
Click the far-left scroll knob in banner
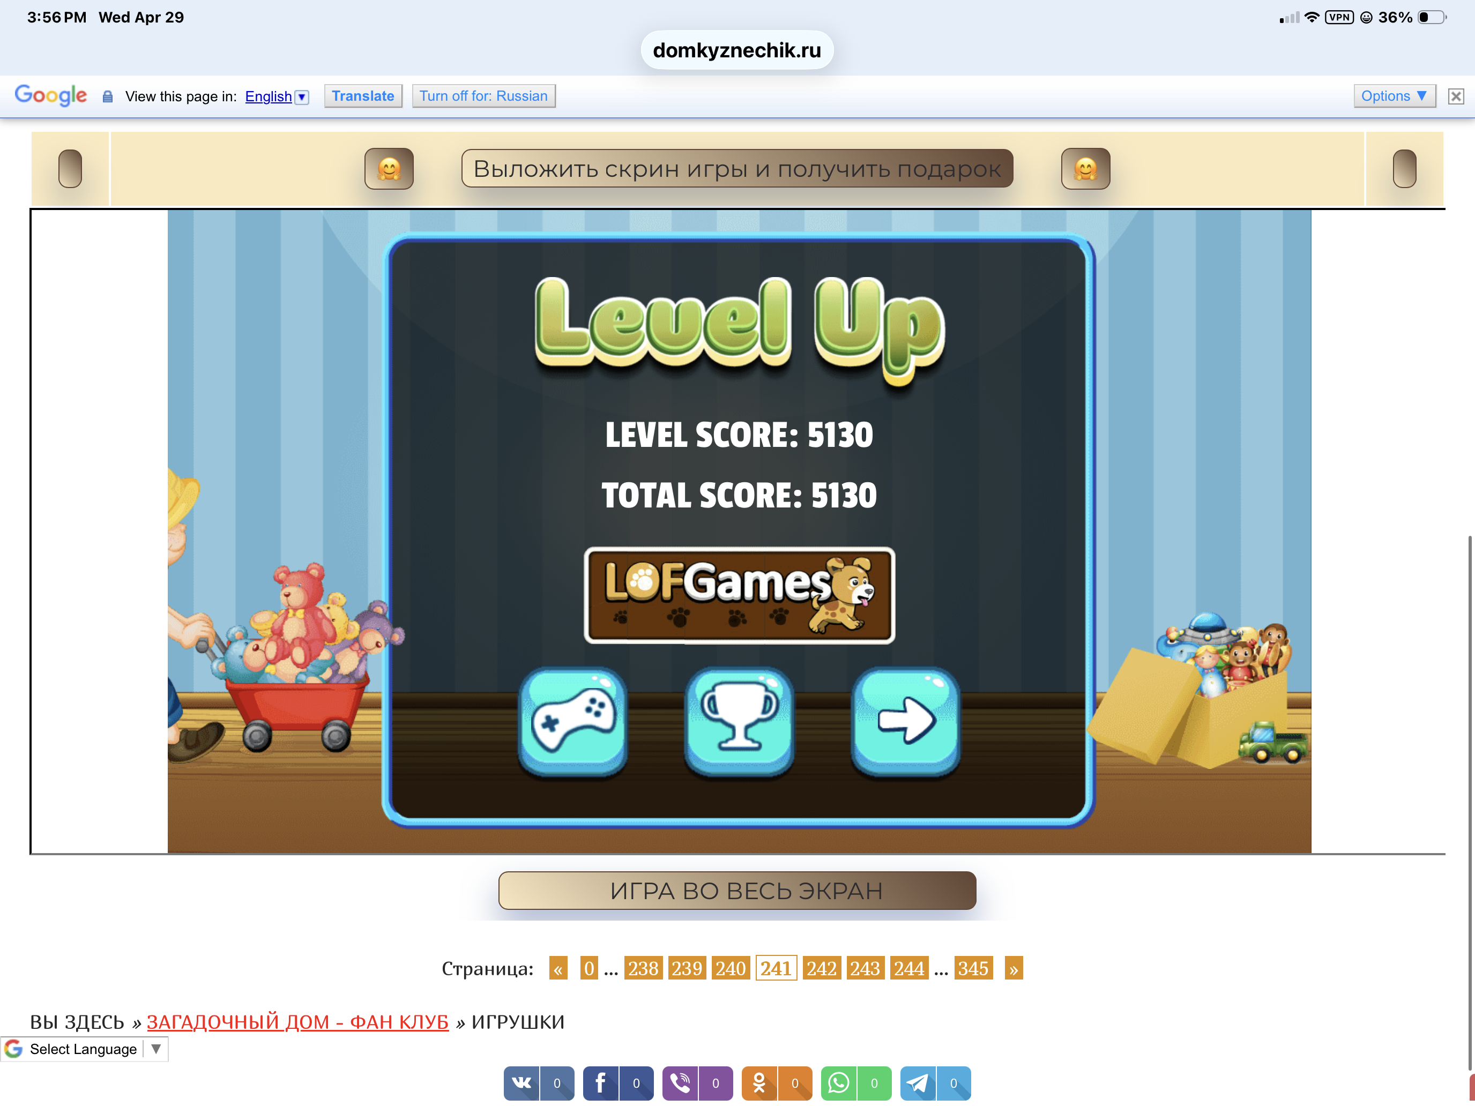tap(70, 169)
